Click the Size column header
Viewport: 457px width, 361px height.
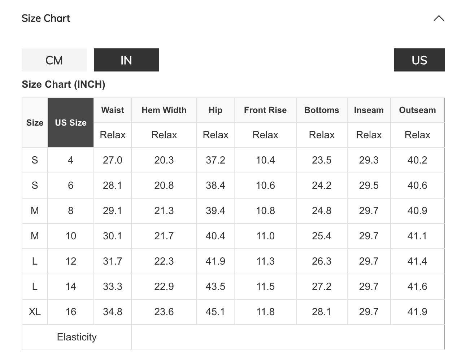coord(35,123)
